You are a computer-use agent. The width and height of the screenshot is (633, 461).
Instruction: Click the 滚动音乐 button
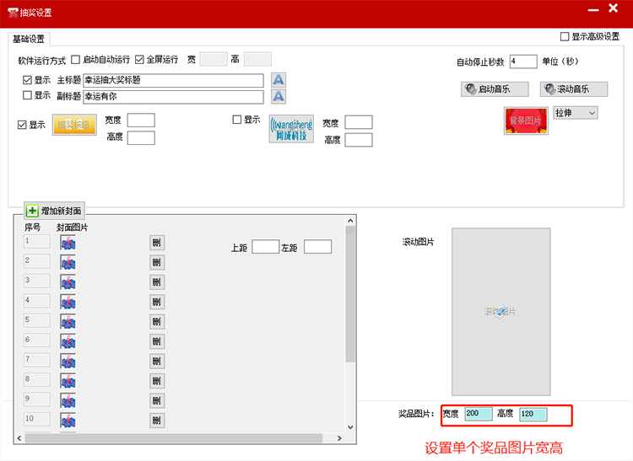(574, 89)
